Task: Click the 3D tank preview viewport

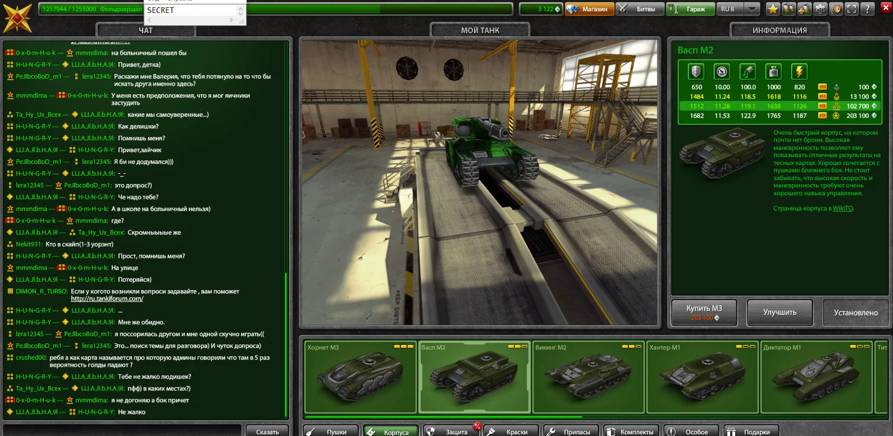Action: [480, 183]
